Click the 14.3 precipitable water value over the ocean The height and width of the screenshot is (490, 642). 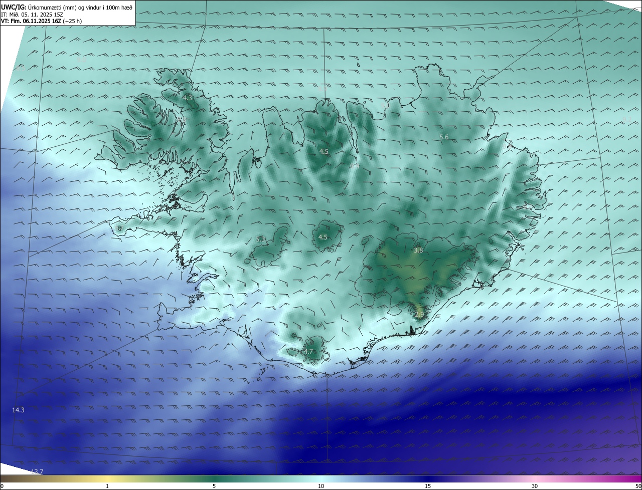pyautogui.click(x=18, y=410)
